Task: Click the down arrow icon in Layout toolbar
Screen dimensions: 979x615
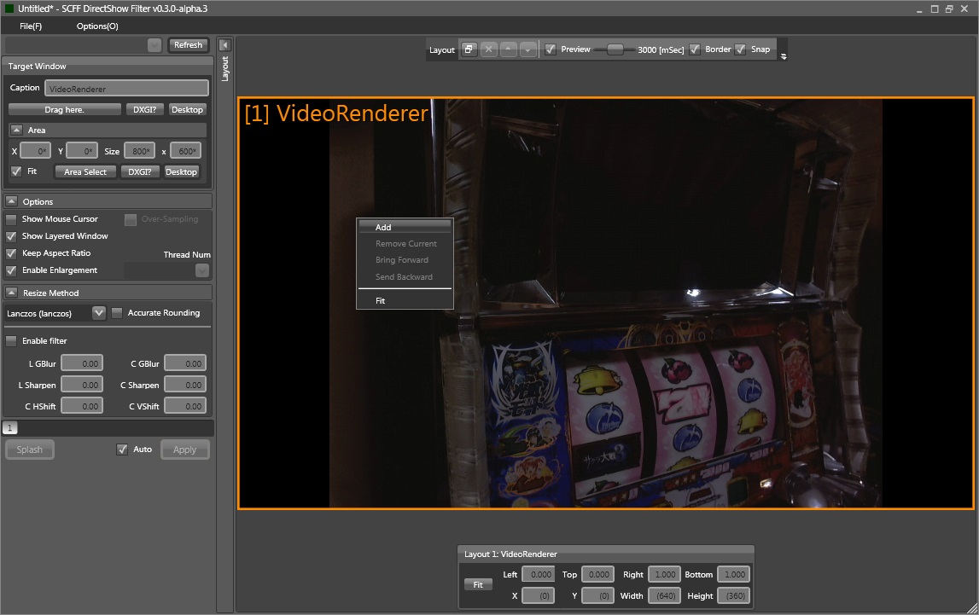Action: point(528,49)
